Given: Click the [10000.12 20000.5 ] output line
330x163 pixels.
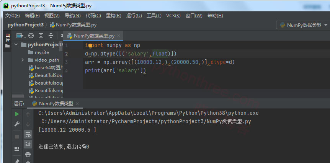Looking at the screenshot, I should click(67, 130).
